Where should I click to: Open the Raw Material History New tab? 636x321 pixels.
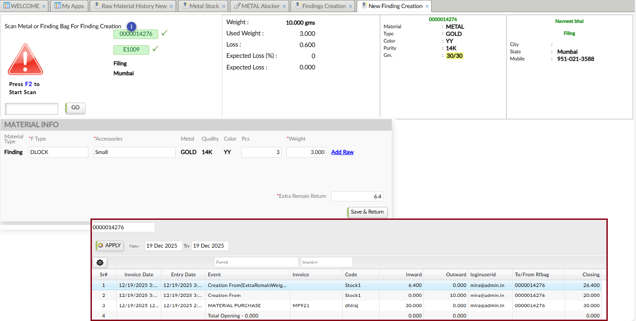(134, 6)
